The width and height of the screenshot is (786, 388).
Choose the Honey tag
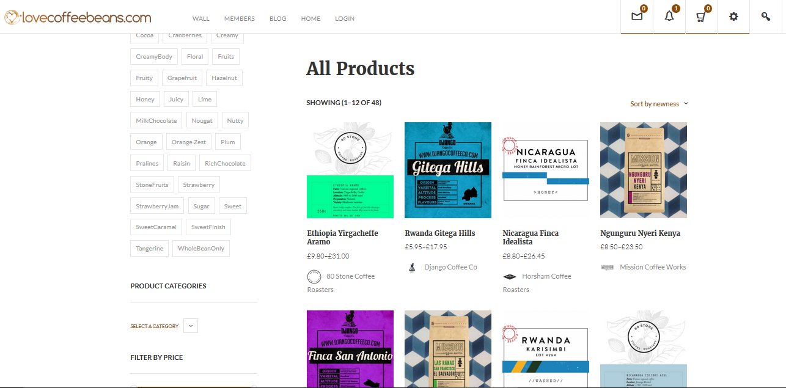tap(145, 100)
